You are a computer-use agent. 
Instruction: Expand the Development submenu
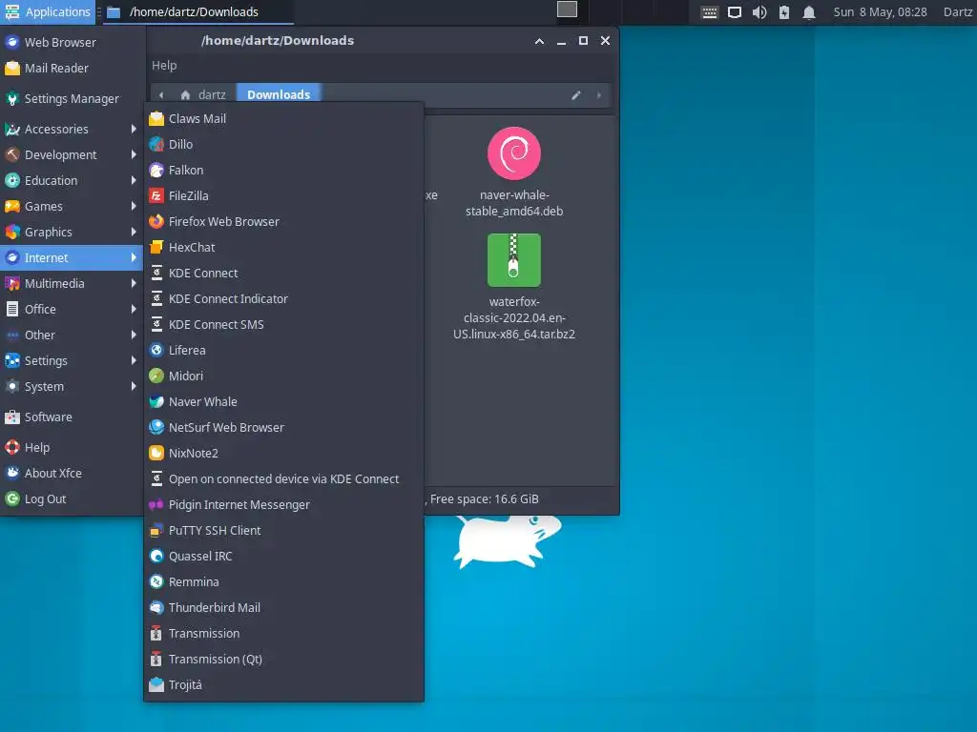(71, 154)
